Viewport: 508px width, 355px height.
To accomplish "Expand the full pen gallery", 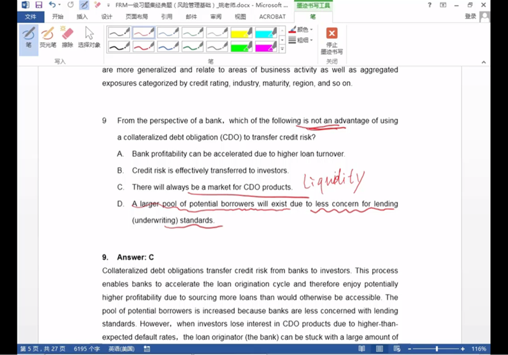I will [282, 49].
